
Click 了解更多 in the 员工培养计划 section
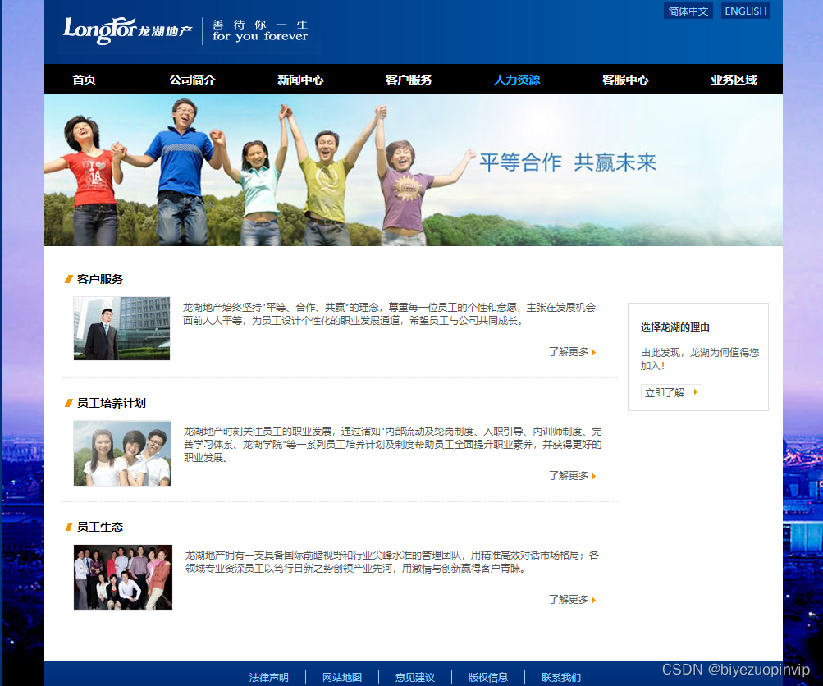click(x=572, y=476)
